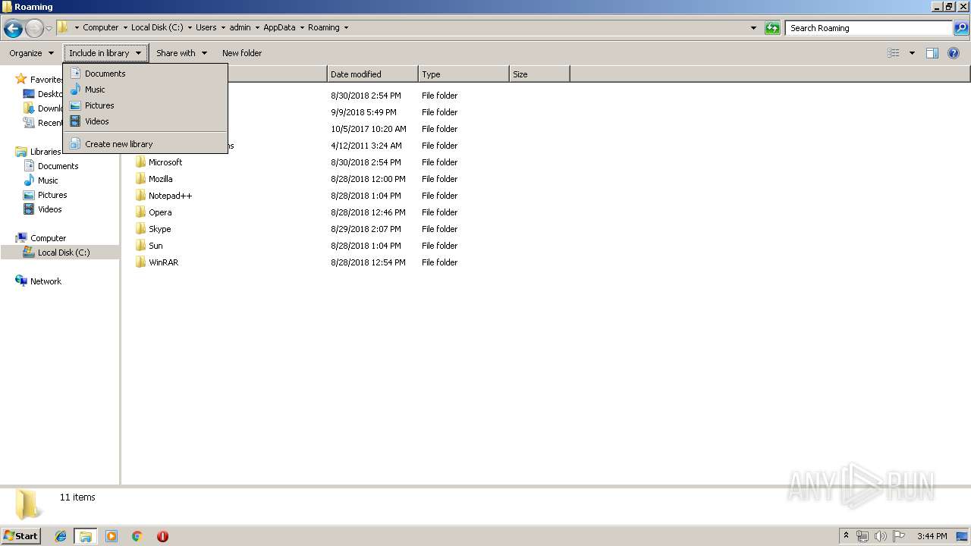This screenshot has height=546, width=971.
Task: Click the Pictures icon in dropdown menu
Action: click(75, 105)
